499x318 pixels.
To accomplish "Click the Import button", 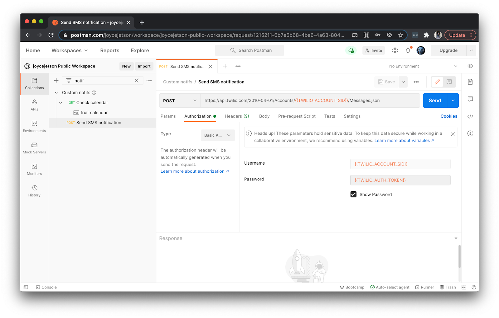I will (x=144, y=66).
